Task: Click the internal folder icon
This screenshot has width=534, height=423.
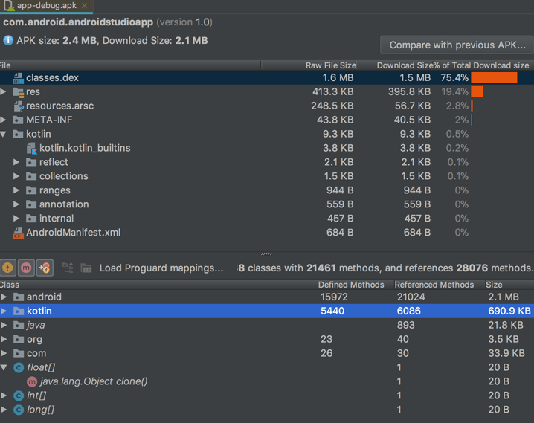Action: [31, 218]
